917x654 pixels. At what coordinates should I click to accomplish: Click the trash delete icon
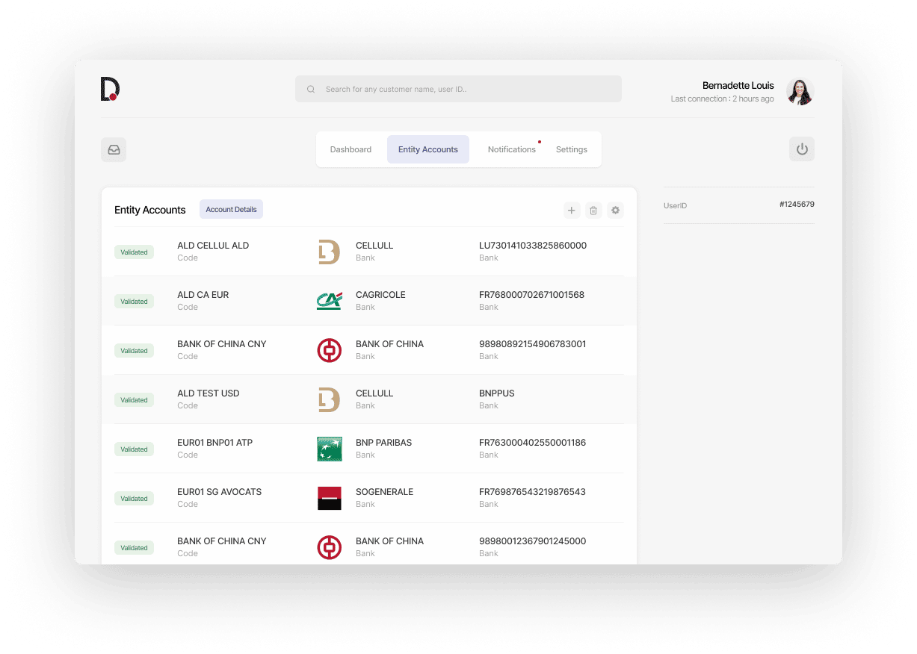click(x=593, y=211)
